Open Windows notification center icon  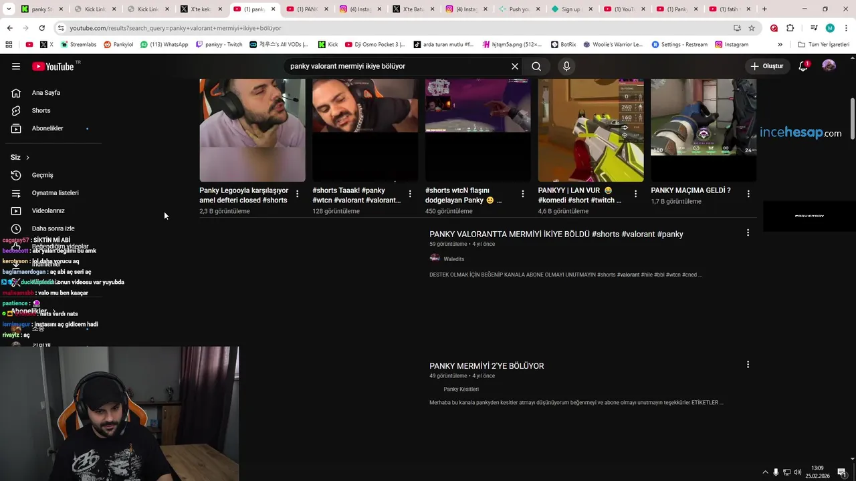click(x=842, y=472)
